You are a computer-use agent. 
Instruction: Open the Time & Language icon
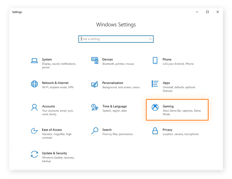pos(95,107)
